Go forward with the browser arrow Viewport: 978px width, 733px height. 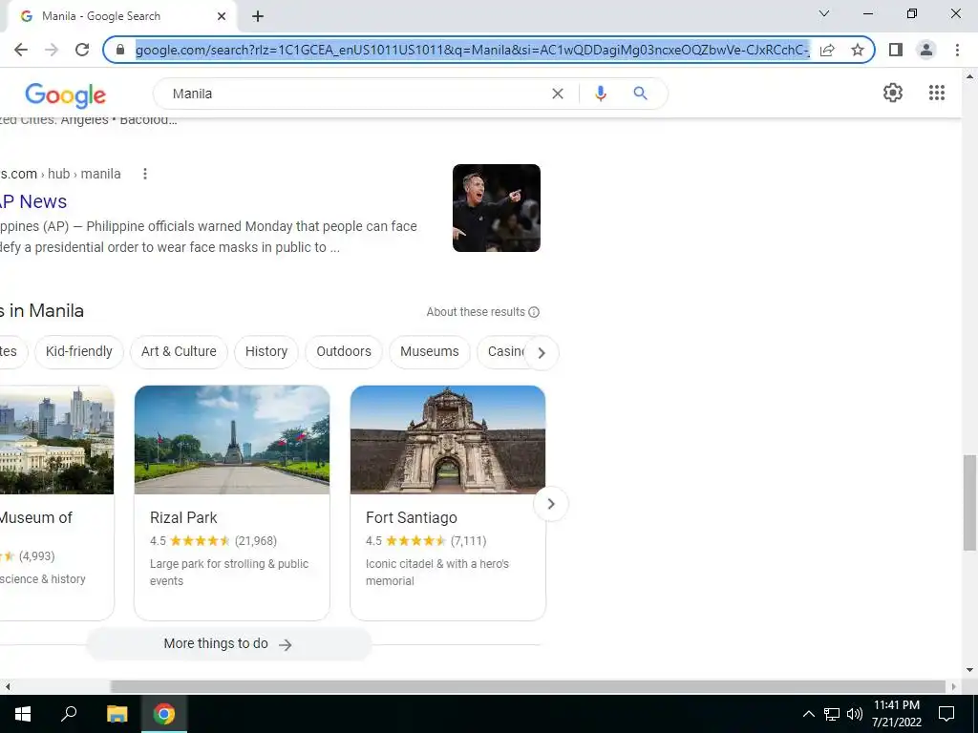[52, 50]
